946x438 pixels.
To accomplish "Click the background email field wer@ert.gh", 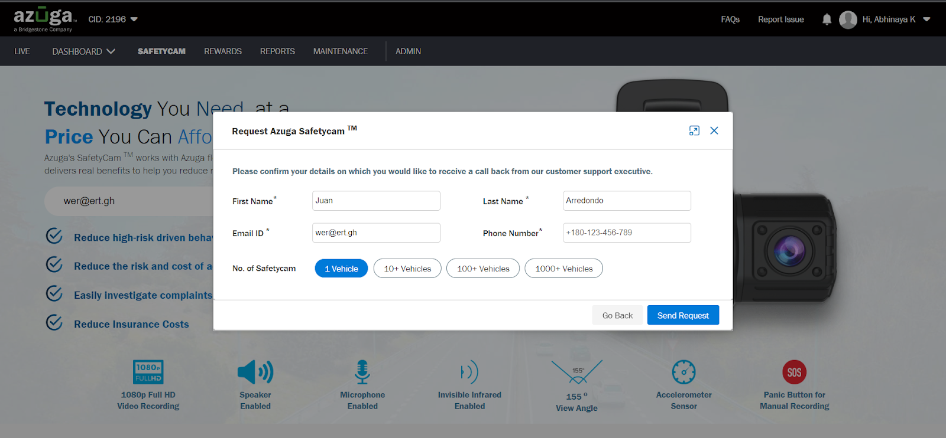I will click(129, 201).
